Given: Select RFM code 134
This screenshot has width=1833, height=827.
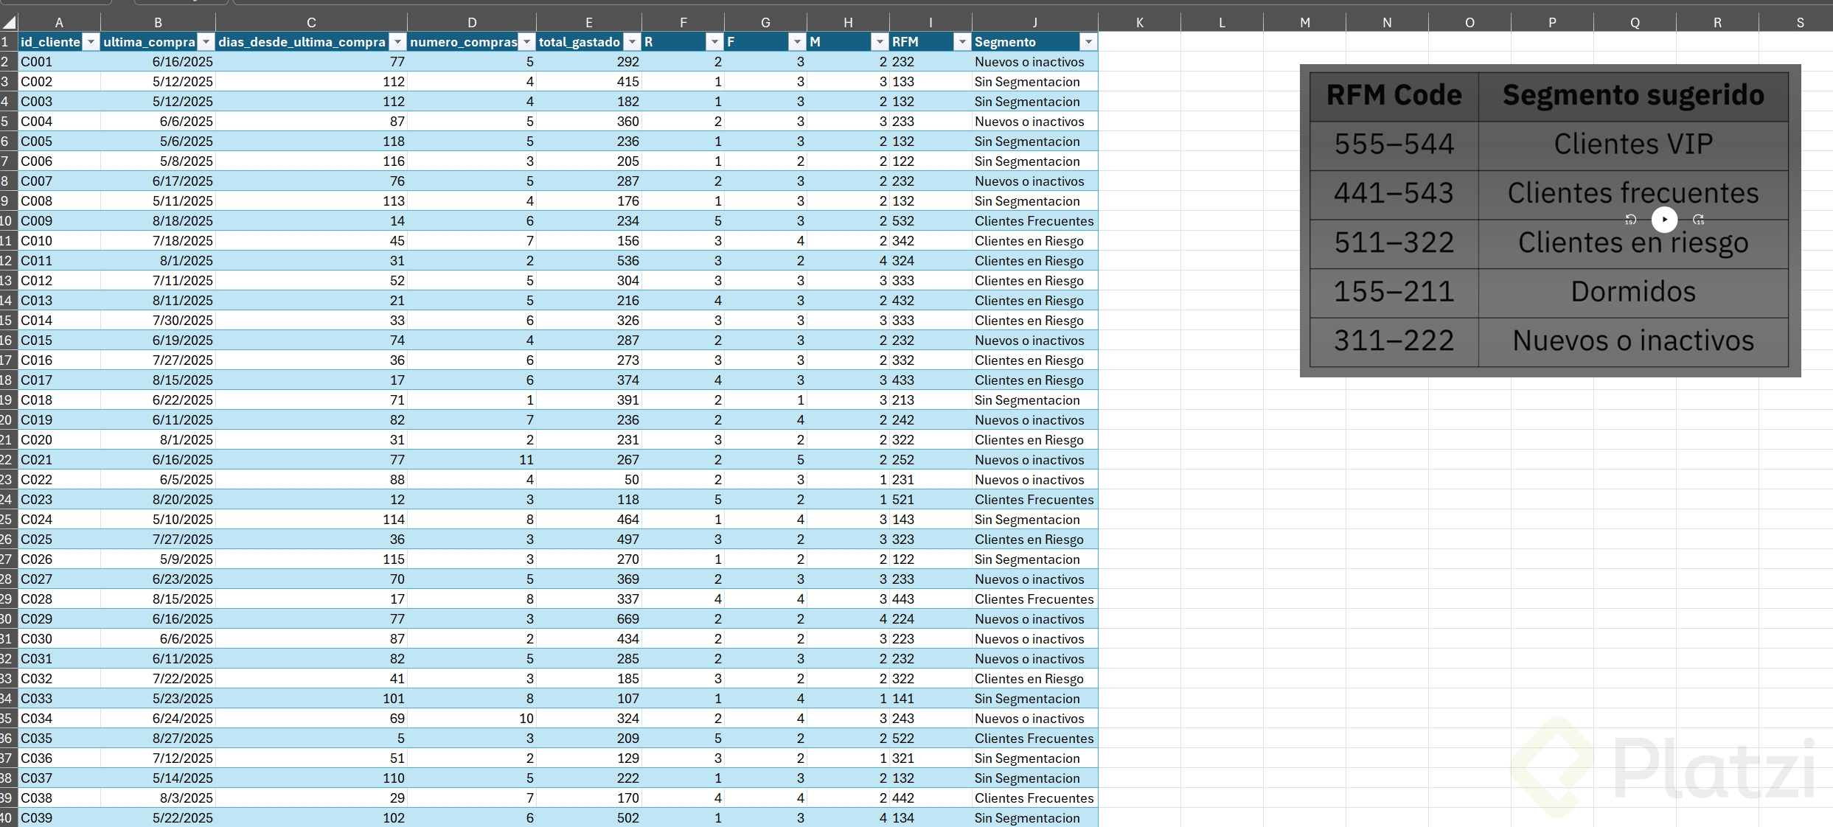Looking at the screenshot, I should click(931, 818).
